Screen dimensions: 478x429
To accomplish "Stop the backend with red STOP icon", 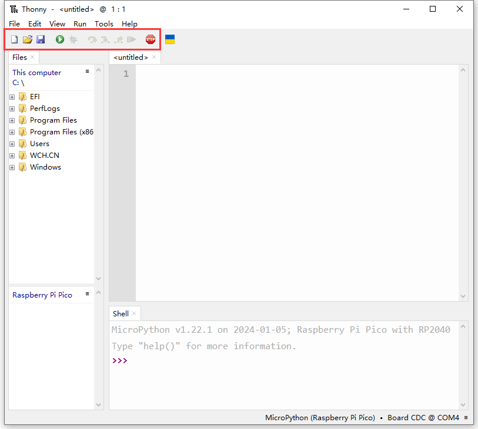I will point(151,39).
